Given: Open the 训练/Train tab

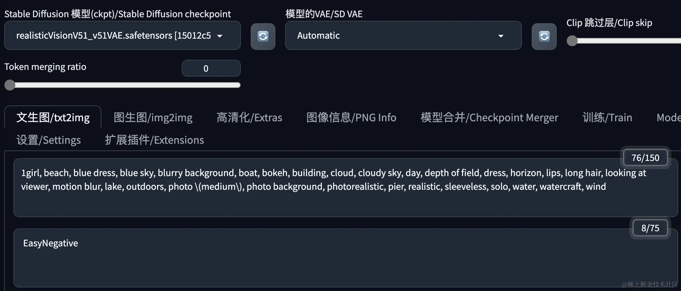Looking at the screenshot, I should click(607, 117).
